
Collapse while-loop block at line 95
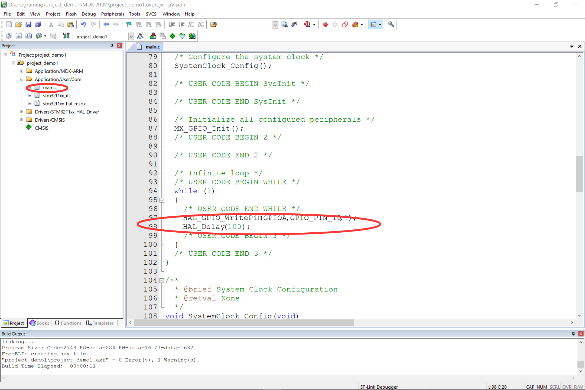click(162, 200)
